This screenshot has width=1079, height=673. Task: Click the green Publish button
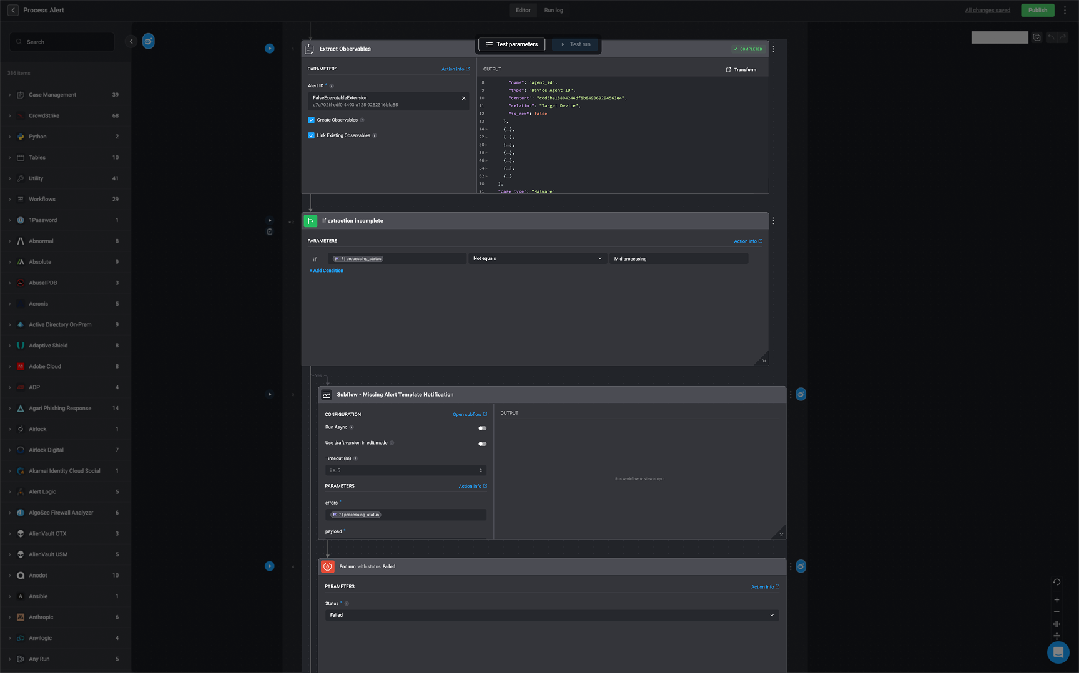[1037, 11]
